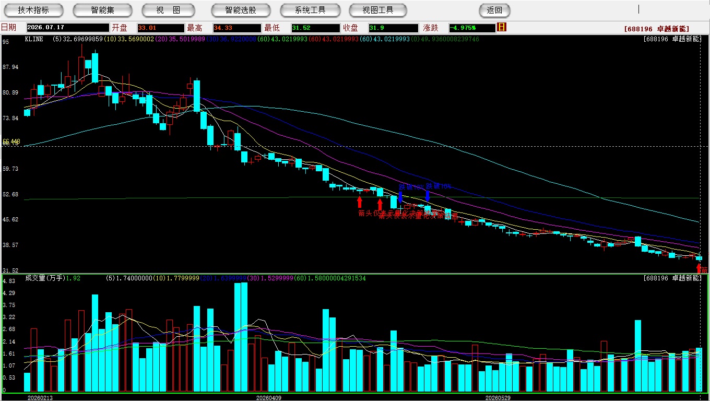Image resolution: width=710 pixels, height=401 pixels.
Task: Click the KLINE indicator label
Action: [x=34, y=39]
